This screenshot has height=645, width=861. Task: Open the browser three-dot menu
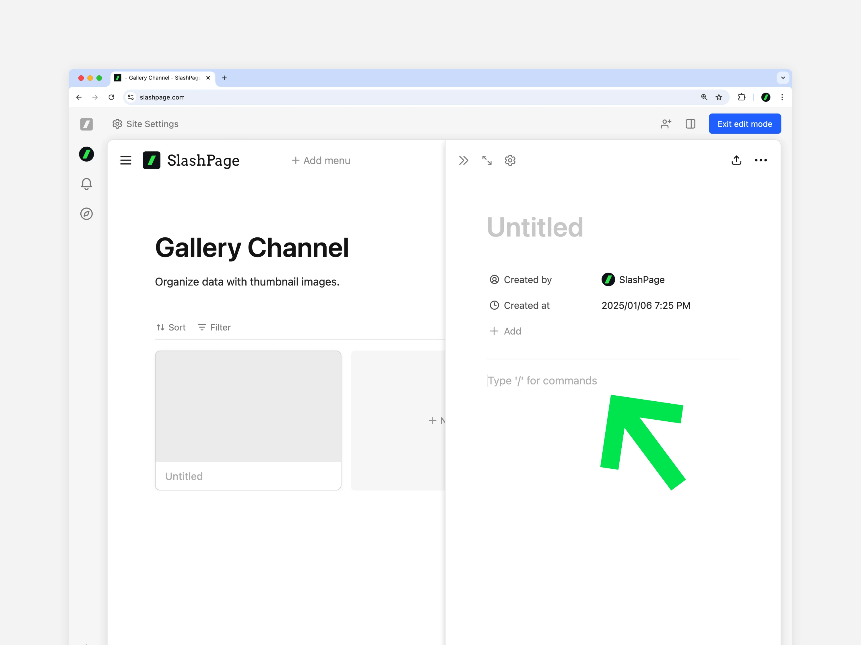coord(782,97)
